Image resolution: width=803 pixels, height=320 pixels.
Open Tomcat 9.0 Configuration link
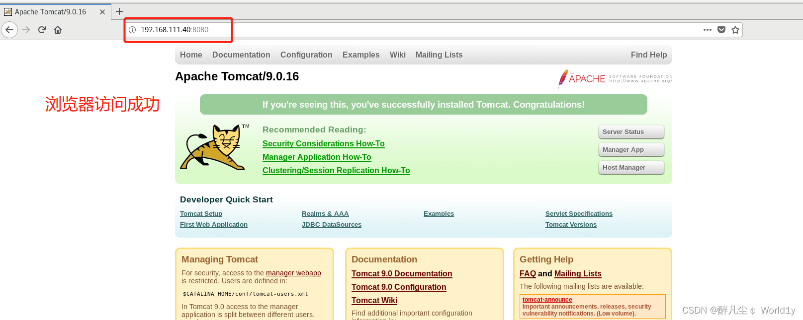point(399,287)
